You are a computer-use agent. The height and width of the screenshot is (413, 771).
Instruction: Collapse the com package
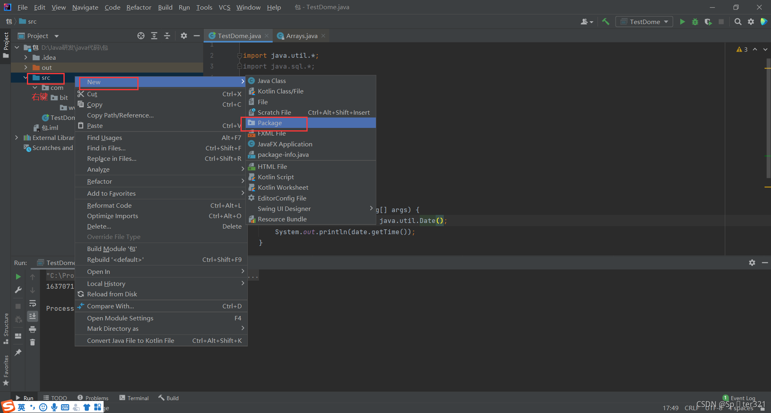pyautogui.click(x=35, y=87)
